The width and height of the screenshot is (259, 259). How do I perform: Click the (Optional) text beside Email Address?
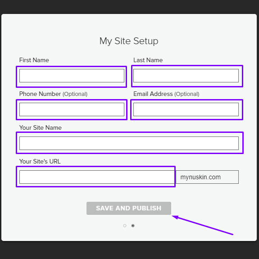[187, 94]
